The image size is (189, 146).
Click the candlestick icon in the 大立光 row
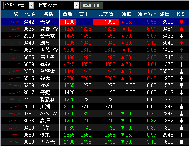coord(181,142)
